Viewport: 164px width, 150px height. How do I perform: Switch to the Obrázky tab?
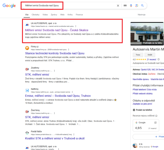pos(35,15)
